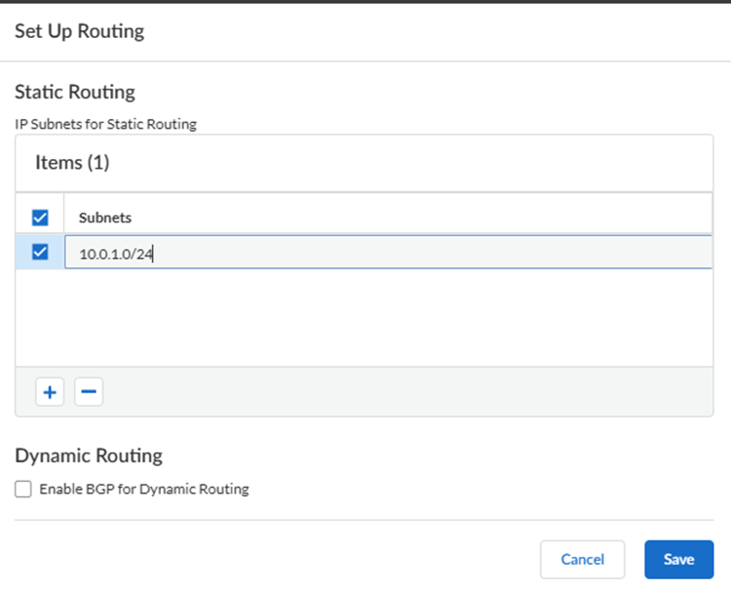
Task: Click the 'IP Subnets for Static Routing' label
Action: coord(105,124)
